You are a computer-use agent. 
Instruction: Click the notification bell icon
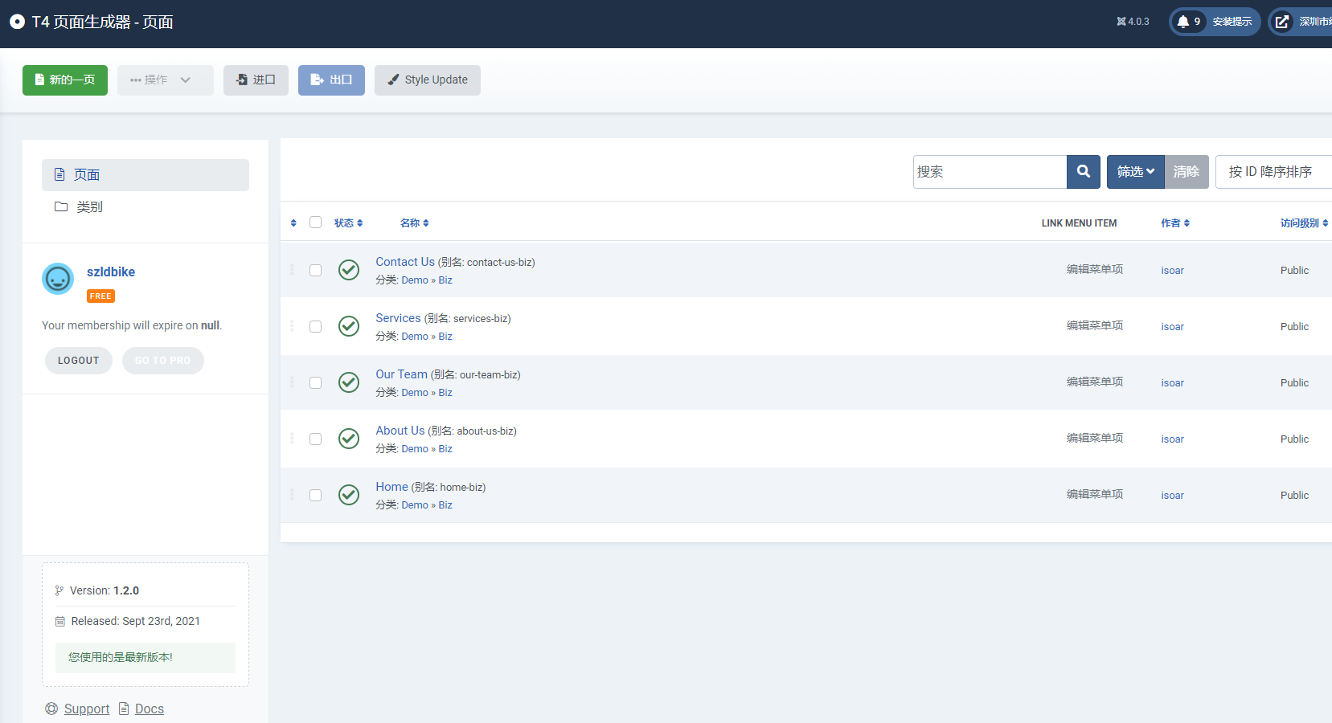pos(1182,22)
